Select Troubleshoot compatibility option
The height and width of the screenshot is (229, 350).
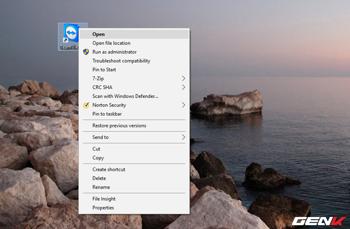pyautogui.click(x=121, y=61)
